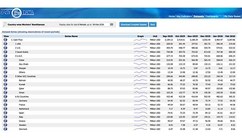Open view icon beside Saudi Arabia series

coord(5,52)
